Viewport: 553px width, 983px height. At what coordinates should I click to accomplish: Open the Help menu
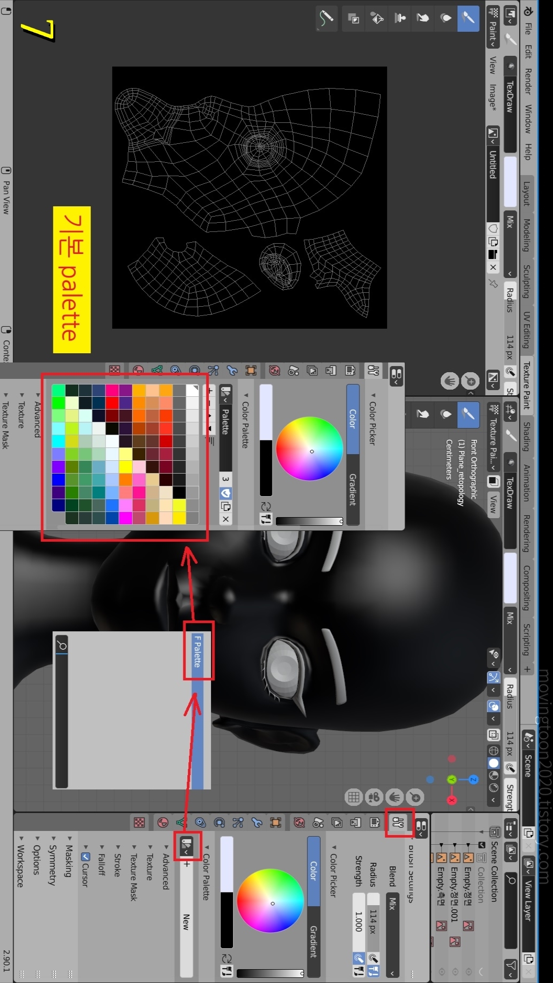(x=527, y=152)
